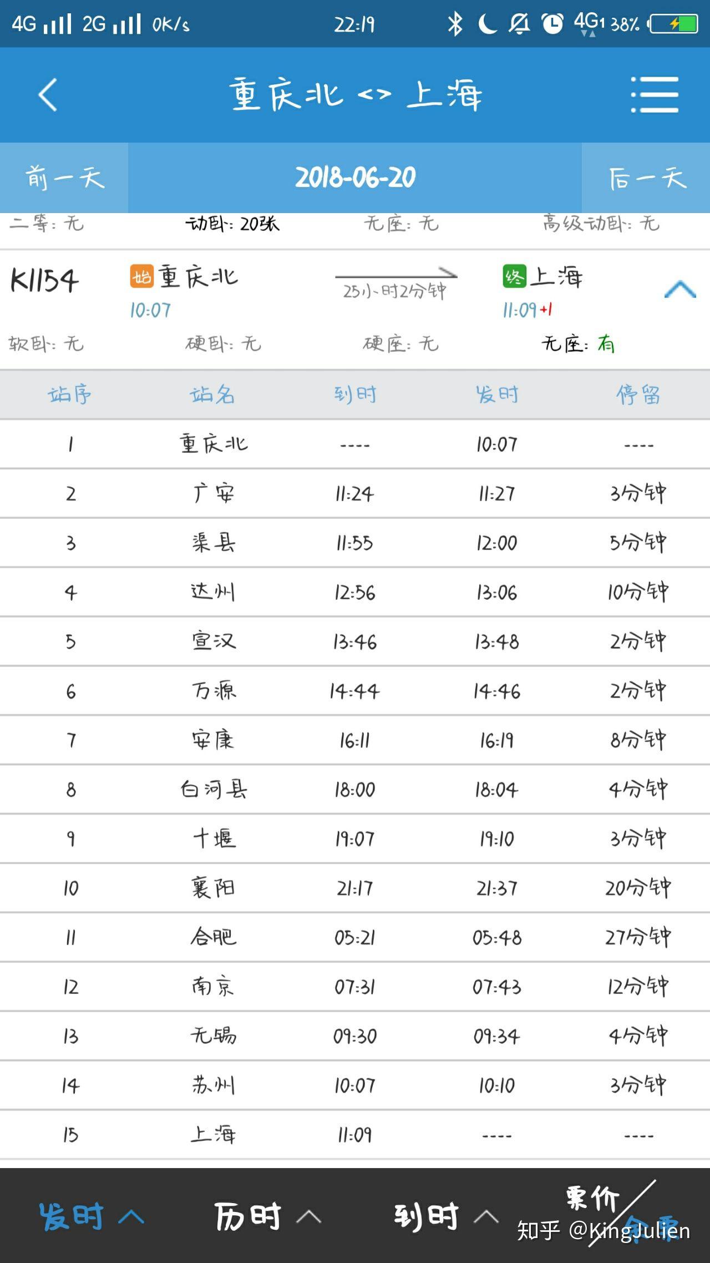Select the 广安 station row

pos(355,494)
